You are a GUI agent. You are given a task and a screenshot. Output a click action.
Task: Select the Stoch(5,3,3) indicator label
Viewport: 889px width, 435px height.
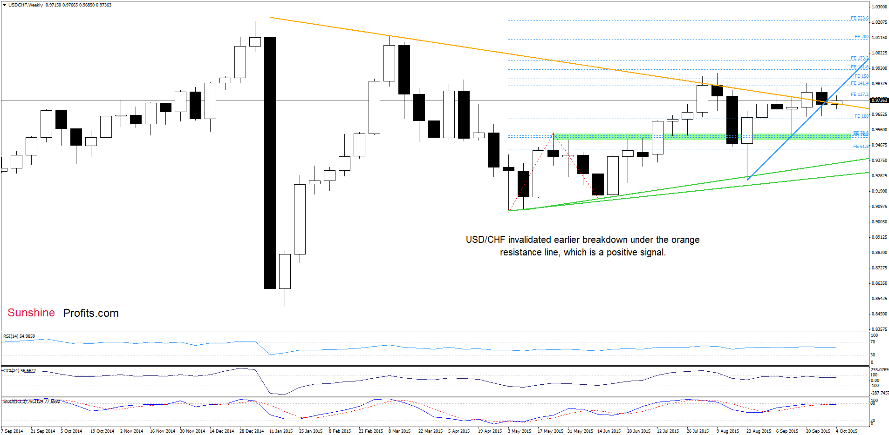pos(32,401)
